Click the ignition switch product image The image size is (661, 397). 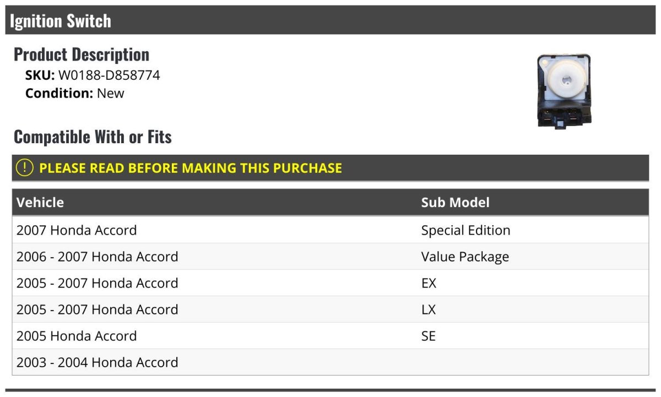click(564, 91)
